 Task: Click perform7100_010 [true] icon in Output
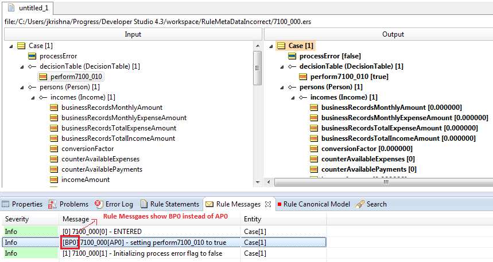[x=303, y=77]
